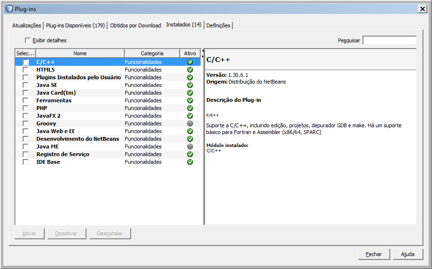Tick the Java ME checkbox
Screen dimensions: 432x269
[x=25, y=147]
